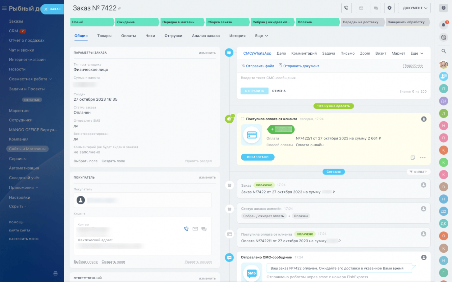Click the phone call button in header

pos(346,8)
